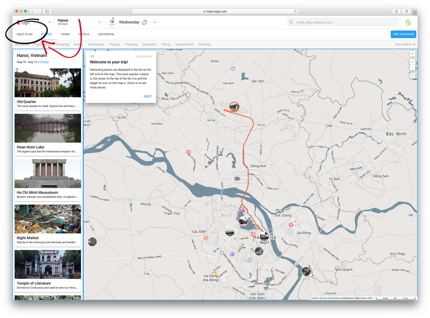Skip the tutorial via Skip tutorial link
The width and height of the screenshot is (430, 318).
[144, 56]
